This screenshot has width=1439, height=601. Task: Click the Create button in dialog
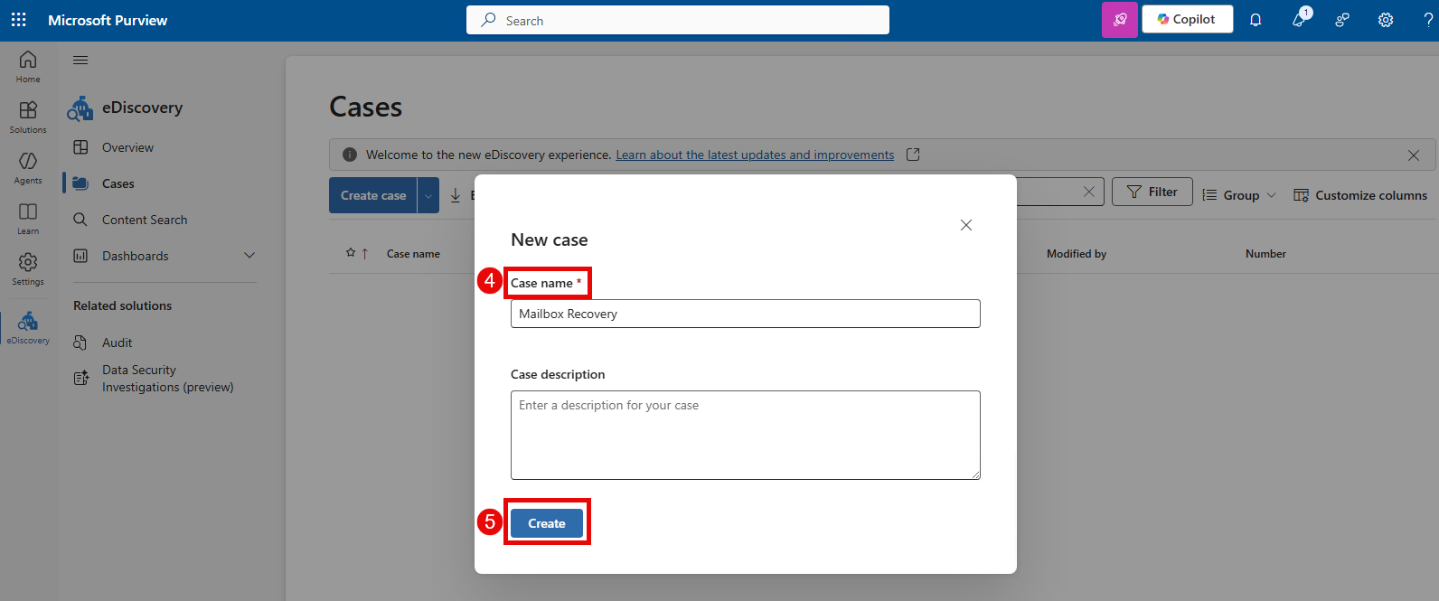pyautogui.click(x=546, y=523)
